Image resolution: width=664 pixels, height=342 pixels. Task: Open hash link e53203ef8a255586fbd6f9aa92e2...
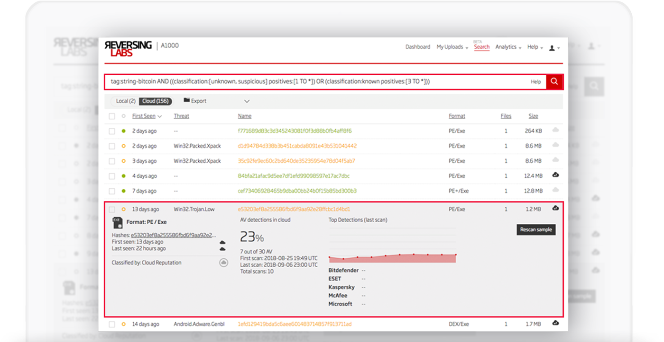(x=174, y=235)
